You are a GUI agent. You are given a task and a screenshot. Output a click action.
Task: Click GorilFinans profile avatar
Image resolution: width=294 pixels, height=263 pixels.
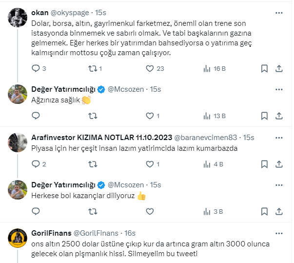point(18,238)
